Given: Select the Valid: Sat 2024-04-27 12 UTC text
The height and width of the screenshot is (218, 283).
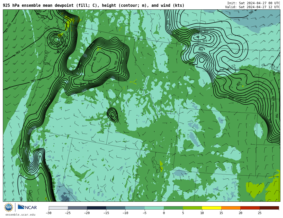Looking at the screenshot, I should [x=253, y=7].
